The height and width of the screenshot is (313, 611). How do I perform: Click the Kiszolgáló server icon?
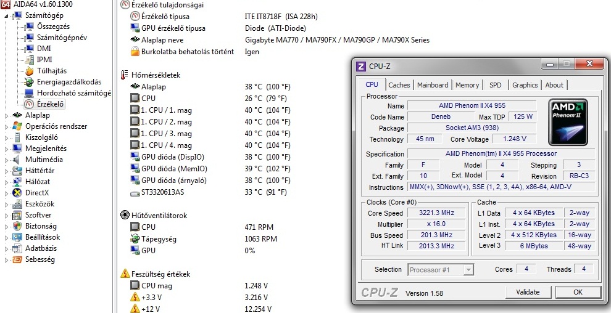(x=17, y=137)
